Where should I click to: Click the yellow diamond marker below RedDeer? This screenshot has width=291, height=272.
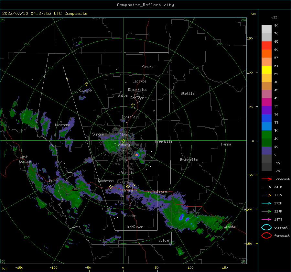(x=133, y=105)
